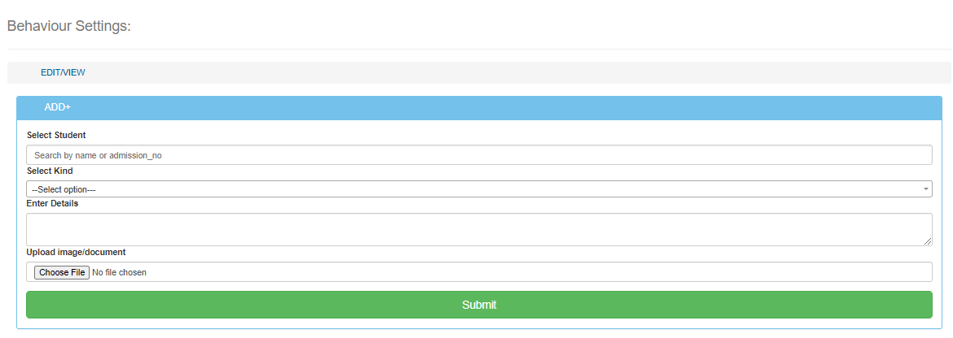Viewport: 953px width, 338px height.
Task: Click the Select Kind label
Action: pos(50,171)
